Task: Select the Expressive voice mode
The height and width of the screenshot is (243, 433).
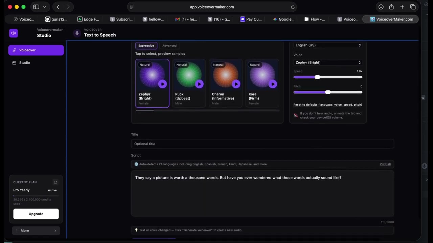Action: [146, 46]
